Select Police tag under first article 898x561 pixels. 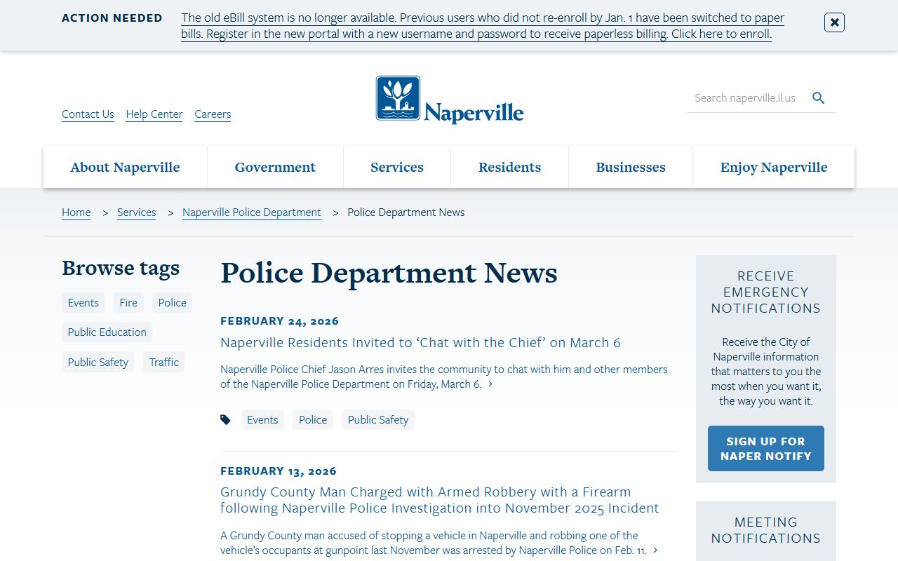(313, 420)
